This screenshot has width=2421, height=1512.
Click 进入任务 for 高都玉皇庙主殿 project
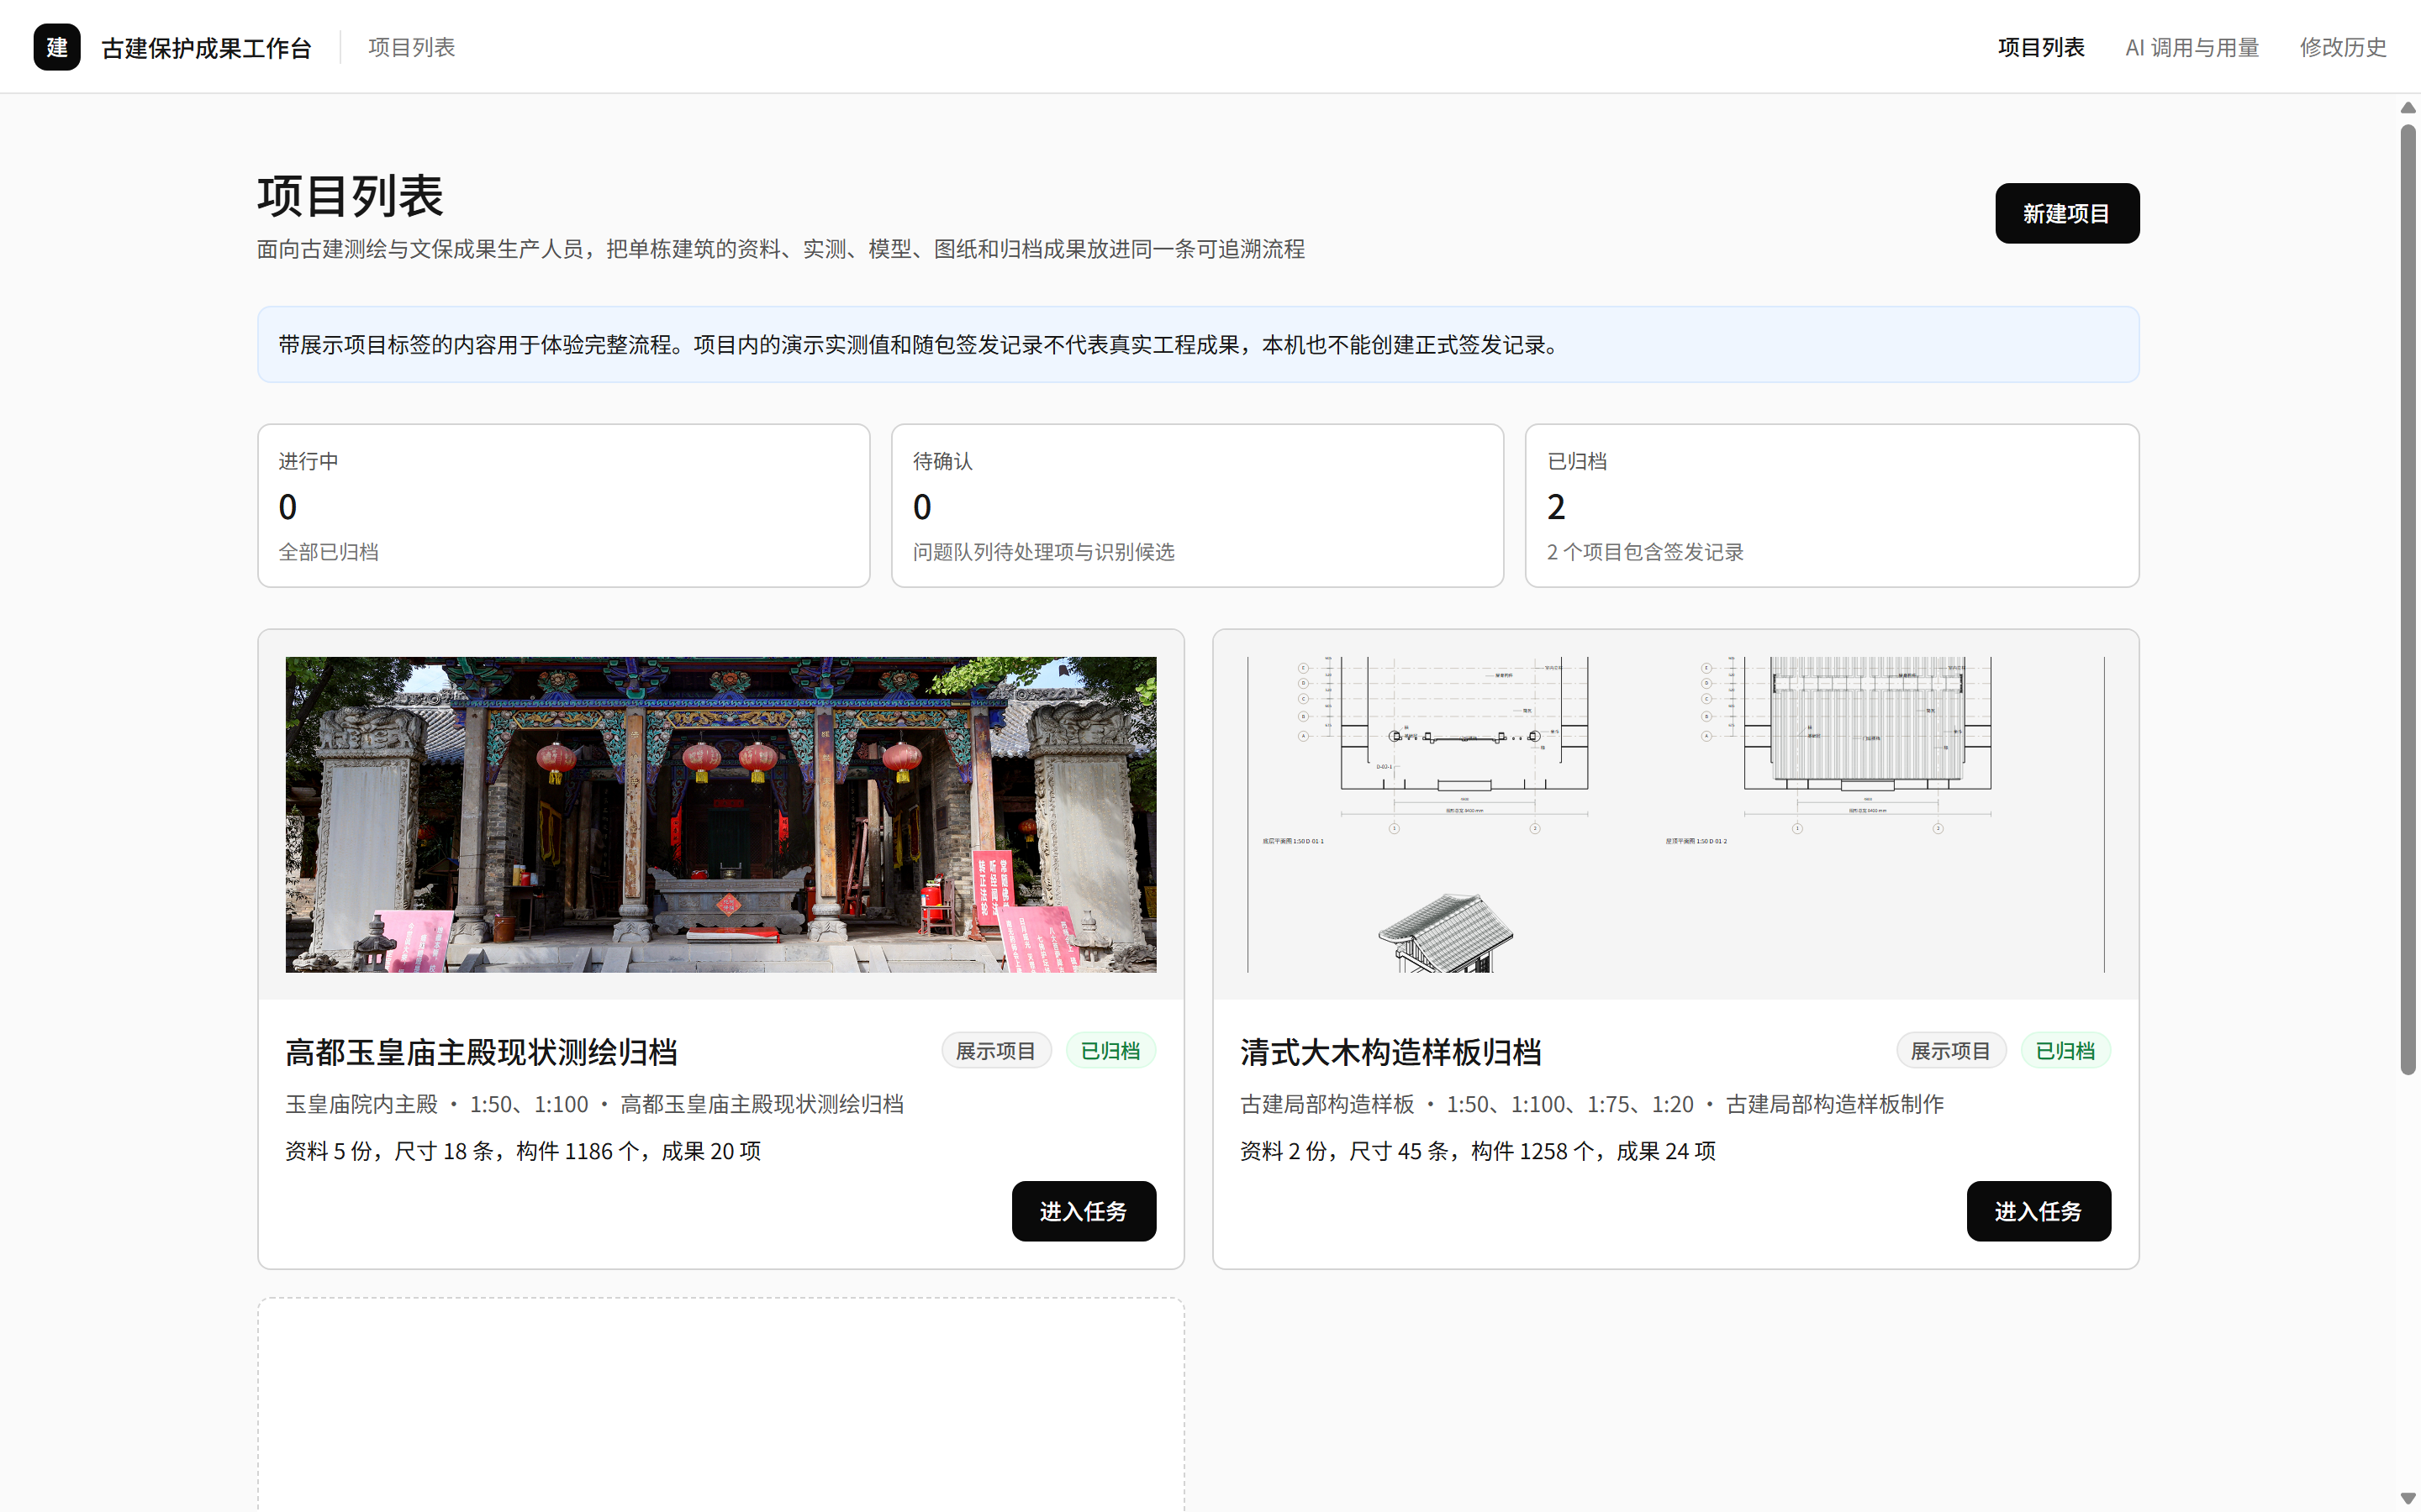(1084, 1211)
